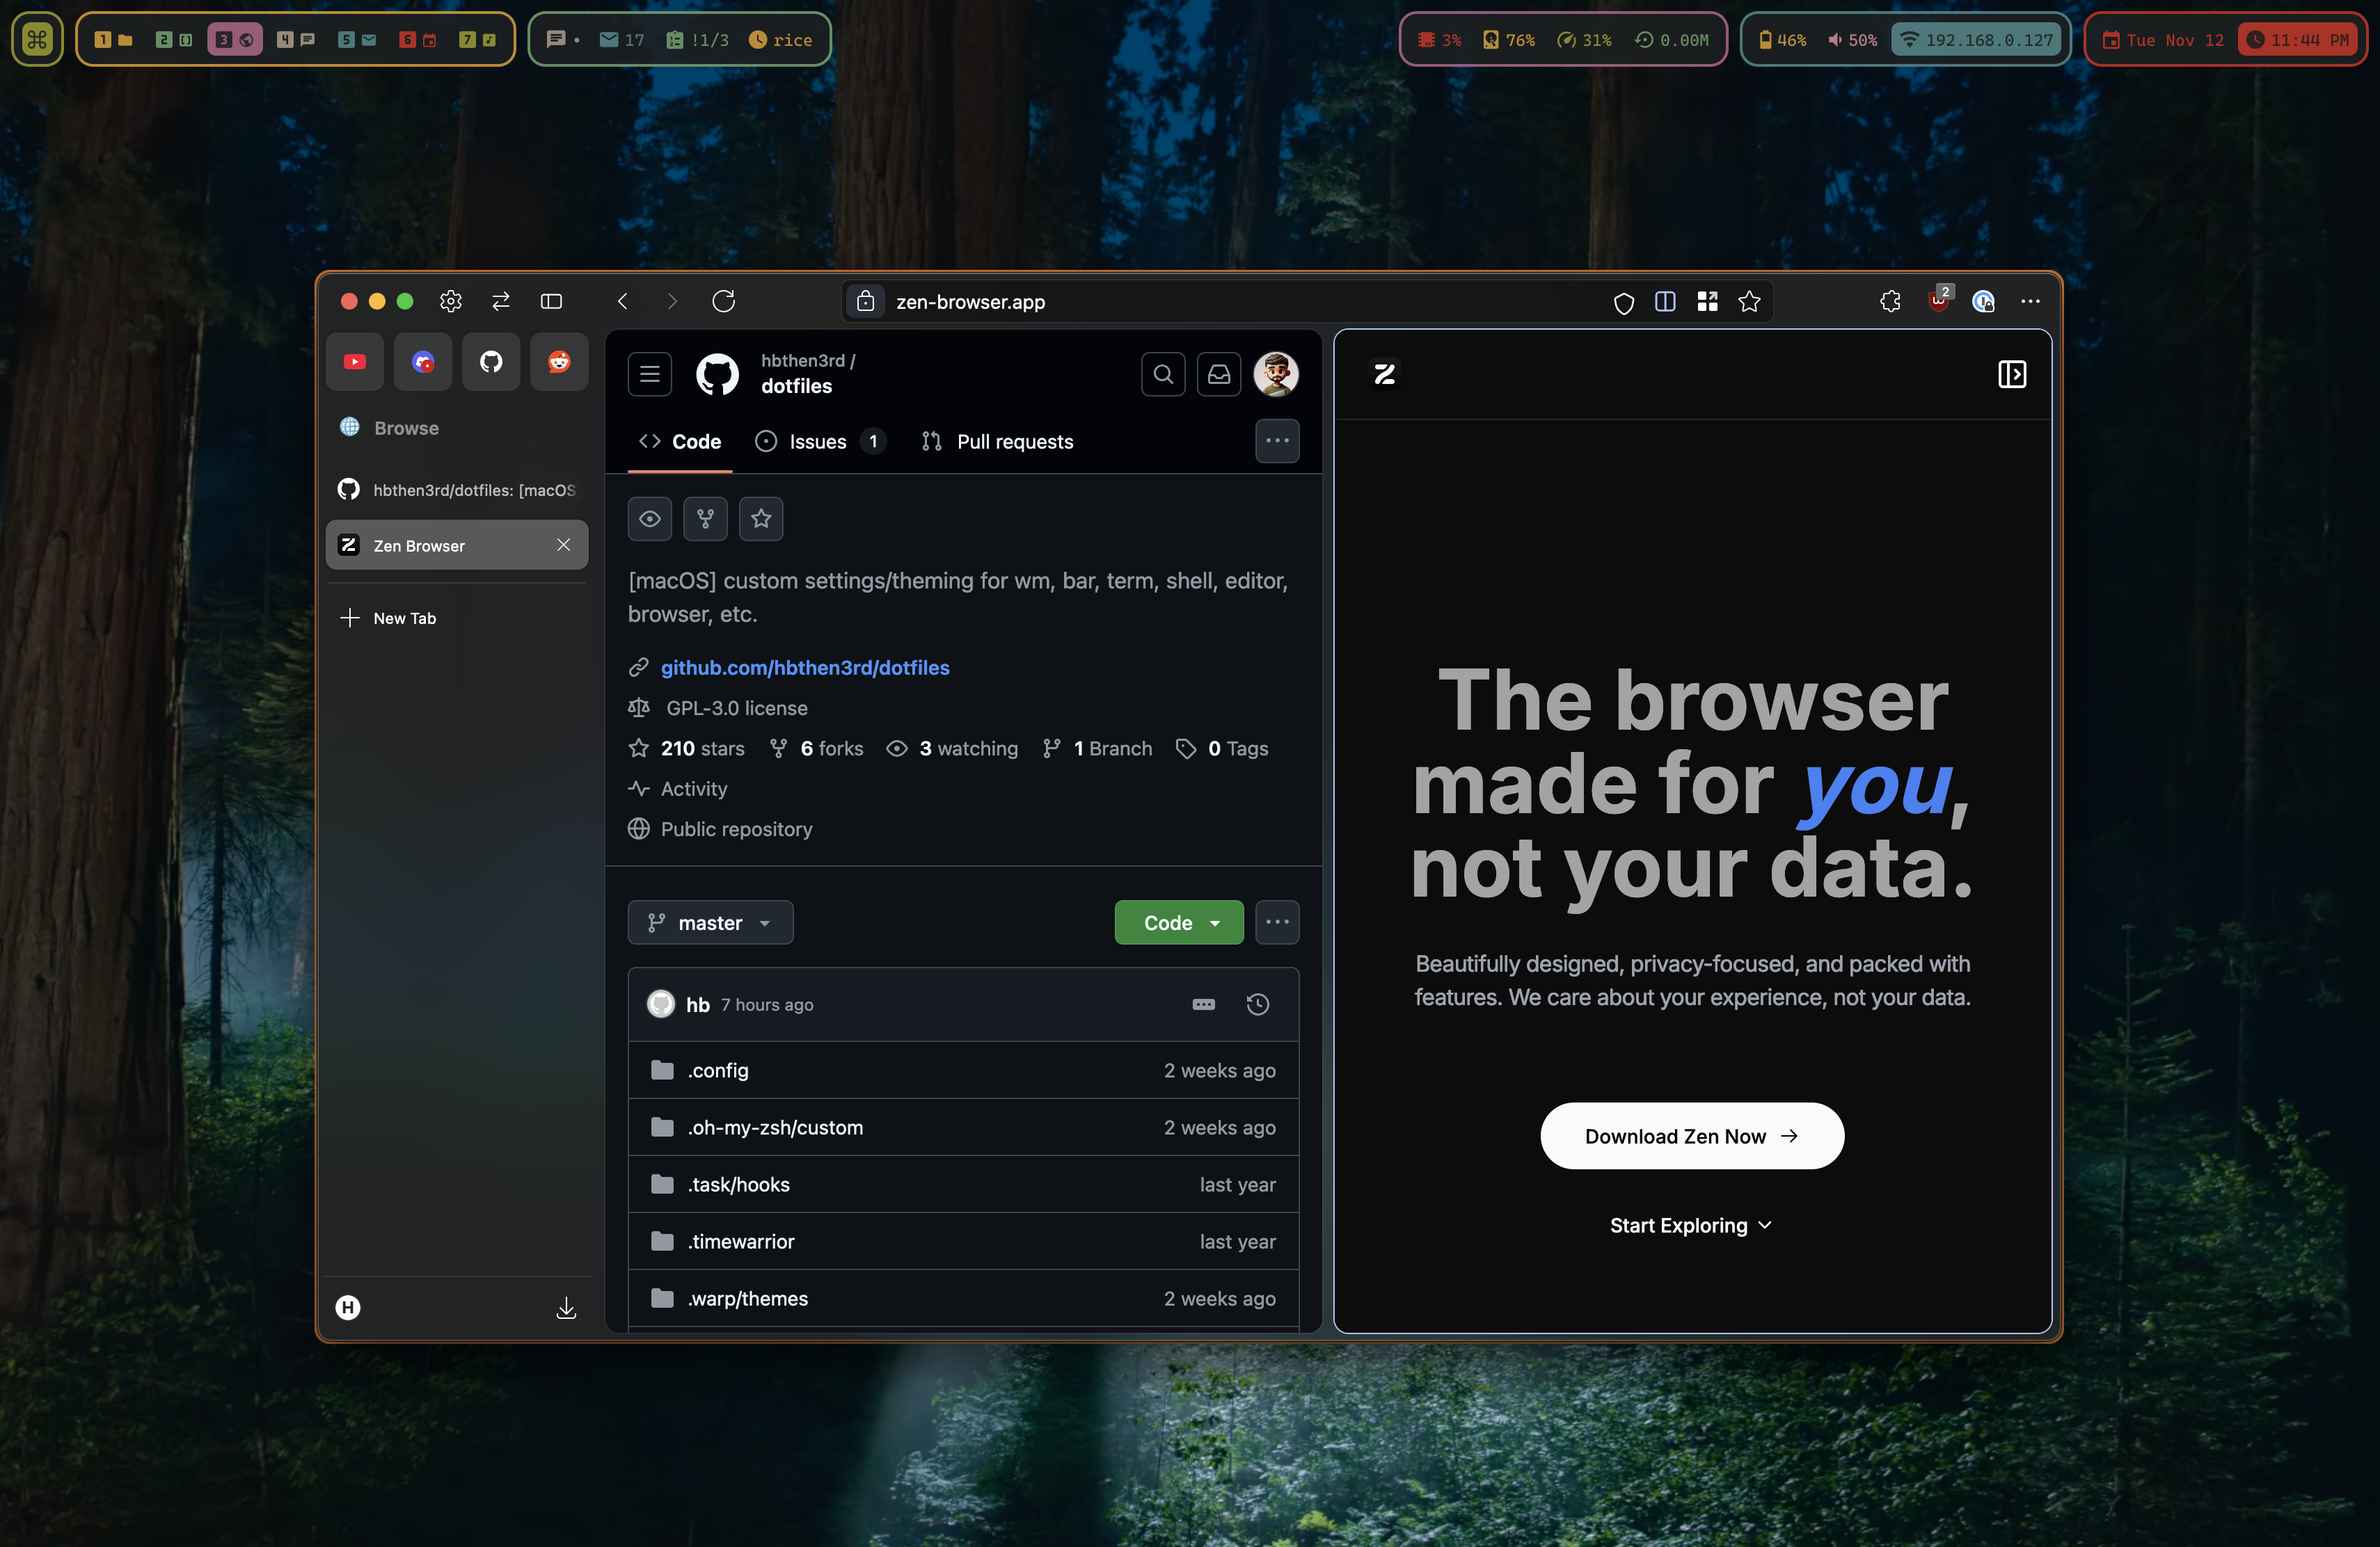
Task: Open file actions ellipsis beside Code
Action: pos(1277,922)
